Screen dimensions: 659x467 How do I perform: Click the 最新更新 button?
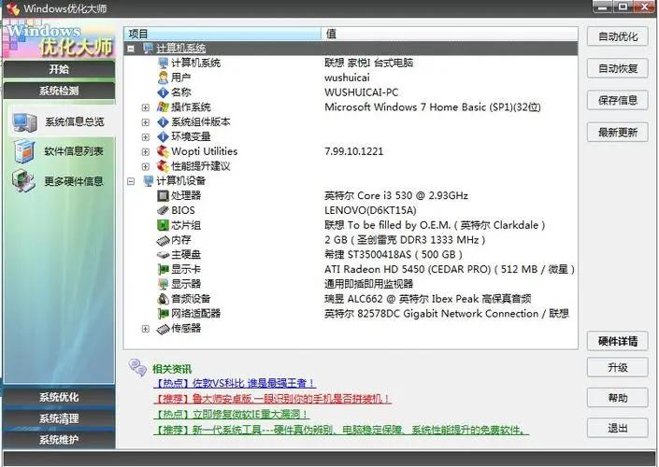click(618, 133)
